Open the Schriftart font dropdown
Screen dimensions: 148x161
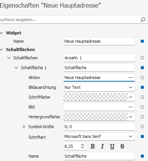coord(131,136)
